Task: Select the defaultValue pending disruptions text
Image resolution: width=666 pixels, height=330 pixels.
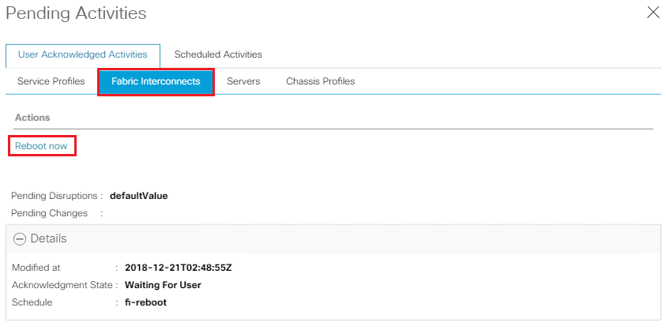Action: point(138,196)
